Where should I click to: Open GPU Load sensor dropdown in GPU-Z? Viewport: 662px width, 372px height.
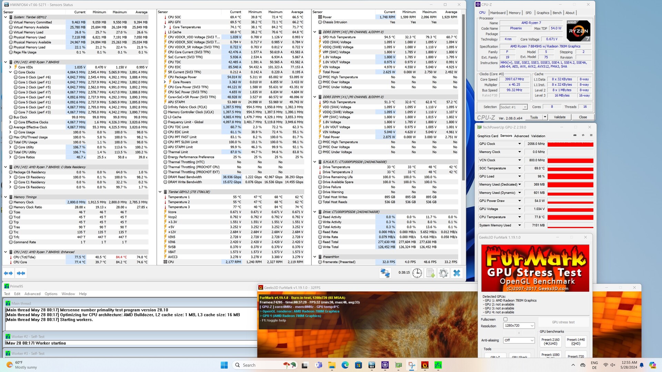519,176
